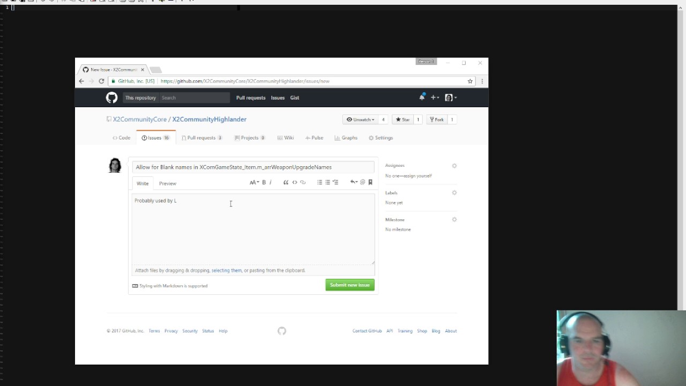Open the Graphs tab
The image size is (686, 386).
[346, 138]
